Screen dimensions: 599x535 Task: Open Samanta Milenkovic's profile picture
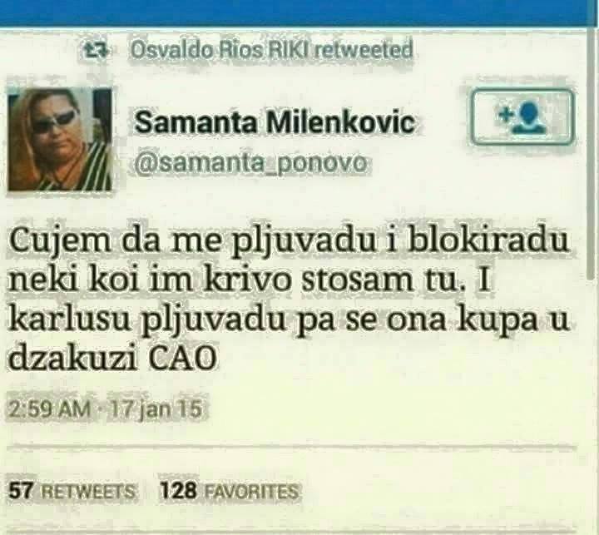click(60, 140)
